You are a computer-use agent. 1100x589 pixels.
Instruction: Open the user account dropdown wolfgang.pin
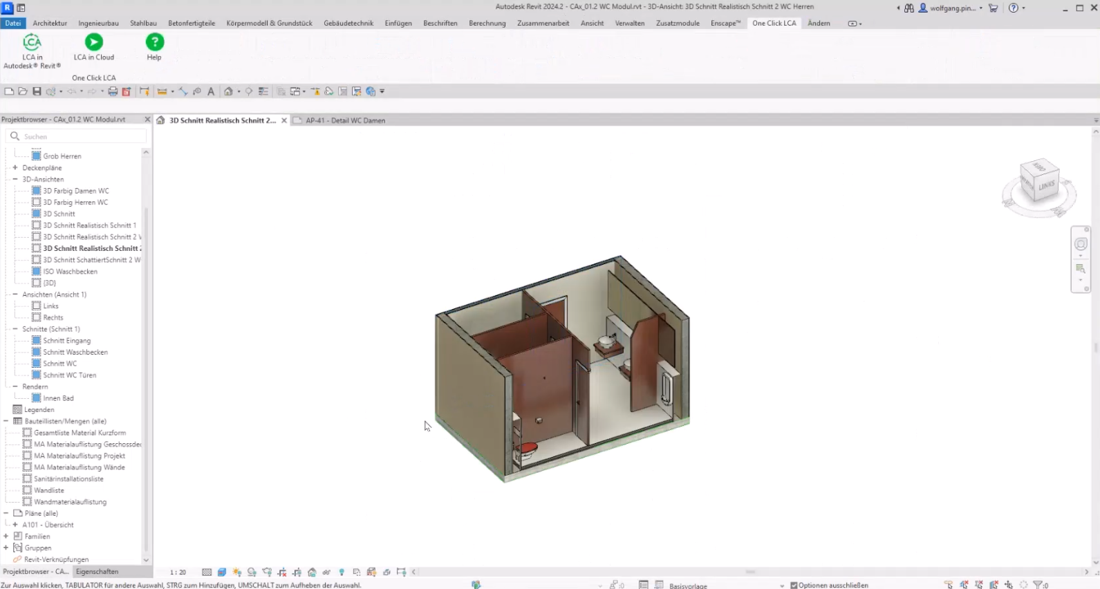951,8
